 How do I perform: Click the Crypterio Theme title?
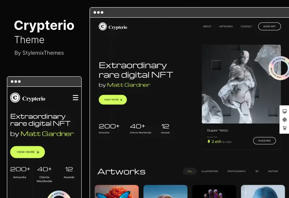click(44, 32)
